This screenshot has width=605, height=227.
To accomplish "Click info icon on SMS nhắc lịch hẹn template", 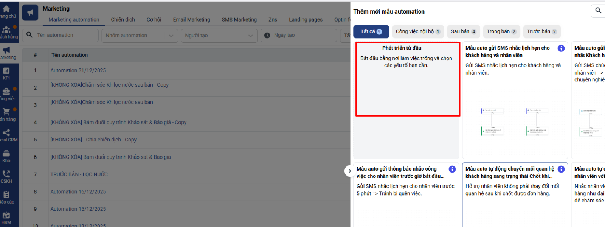I will [561, 48].
